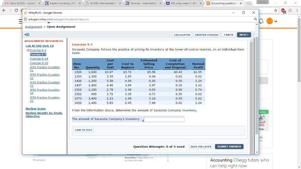Switch to the Kaplan University tab
The width and height of the screenshot is (301, 169).
63,3
